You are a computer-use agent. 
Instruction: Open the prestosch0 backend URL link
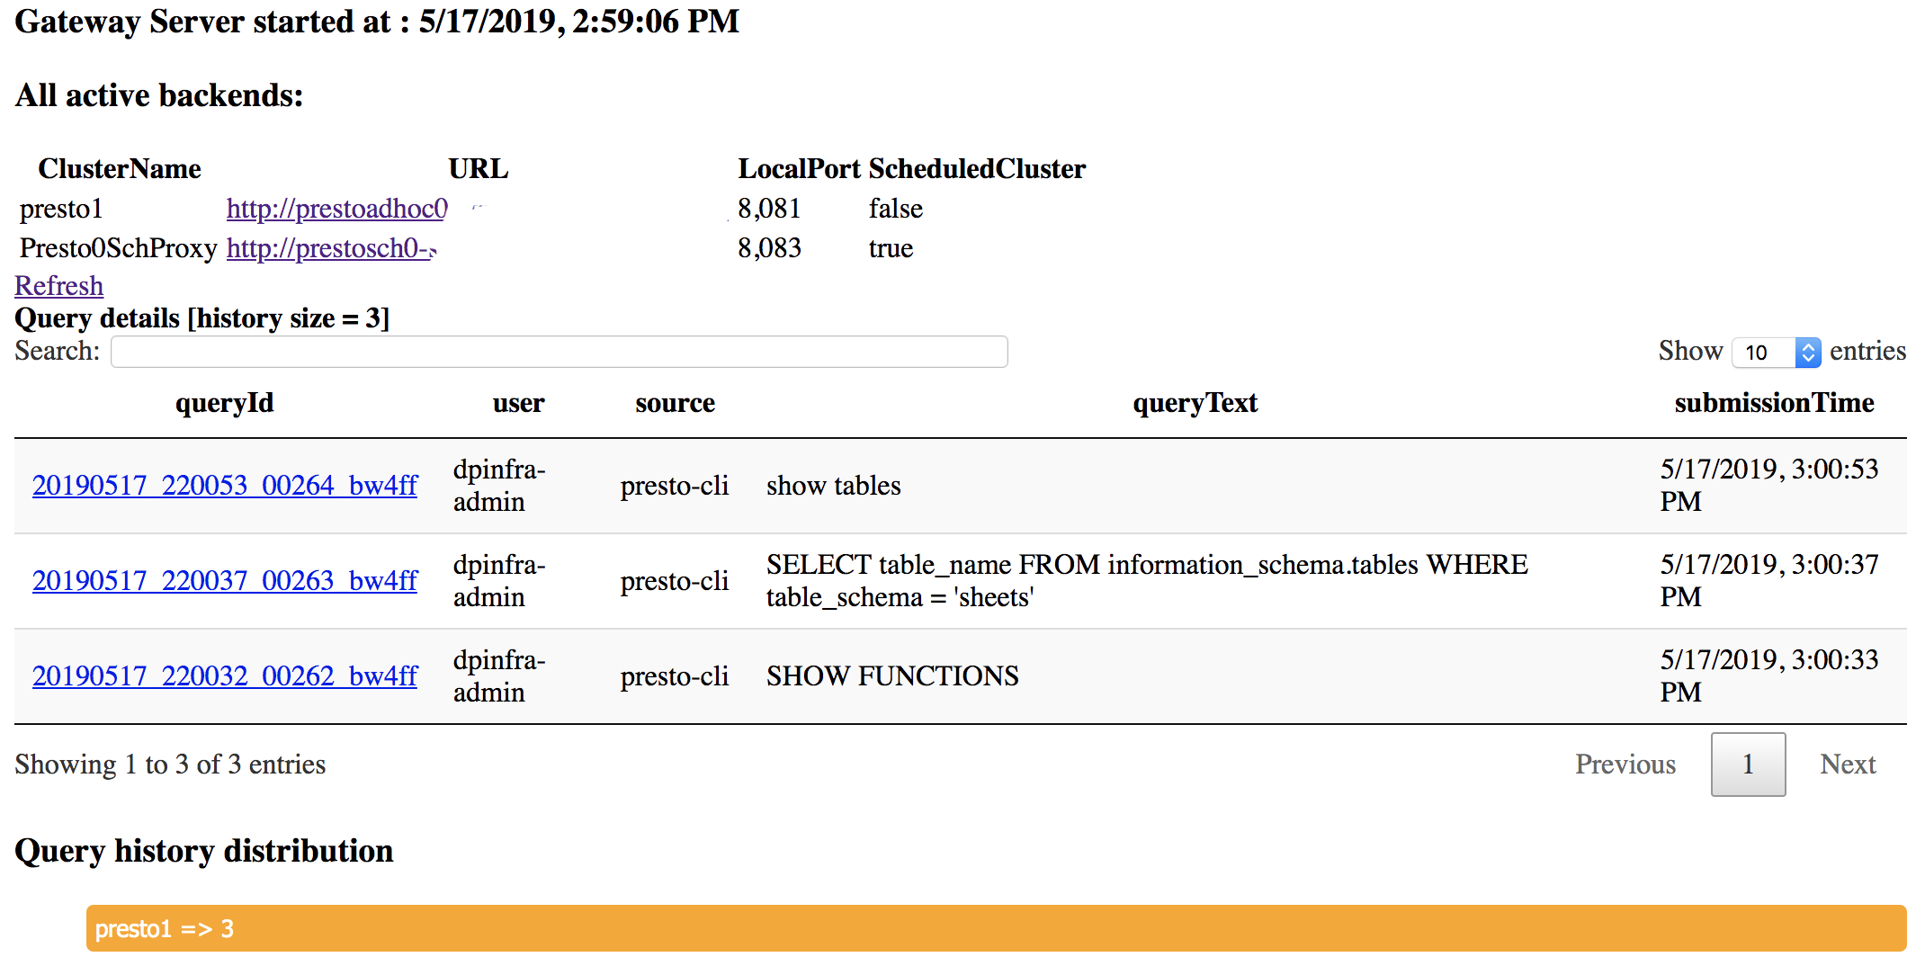coord(329,248)
